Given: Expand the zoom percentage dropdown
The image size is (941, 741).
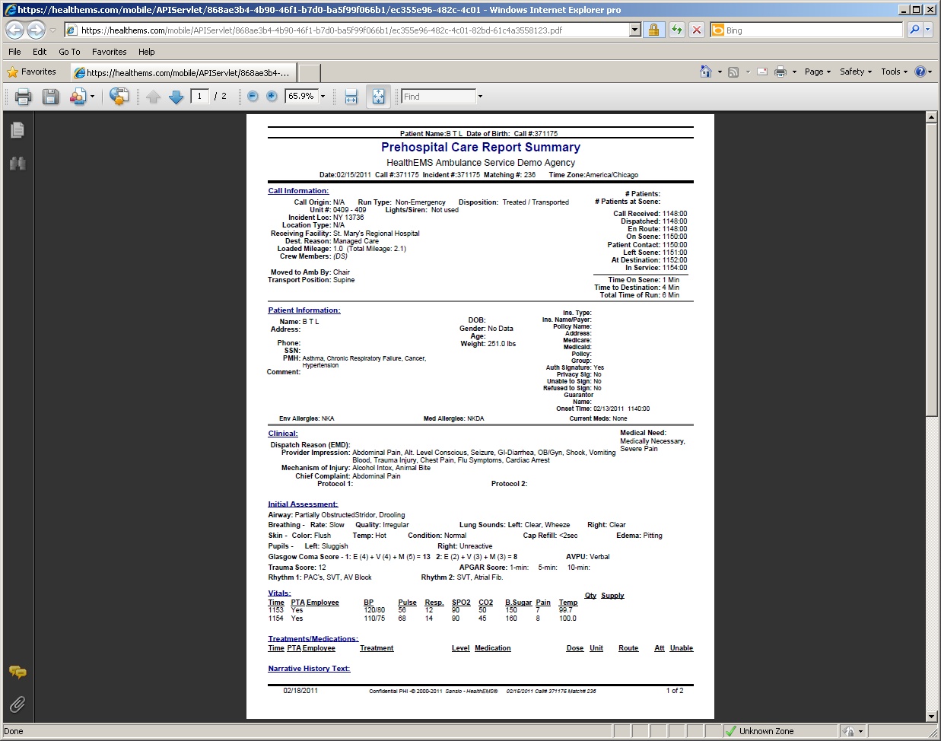Looking at the screenshot, I should click(x=323, y=97).
